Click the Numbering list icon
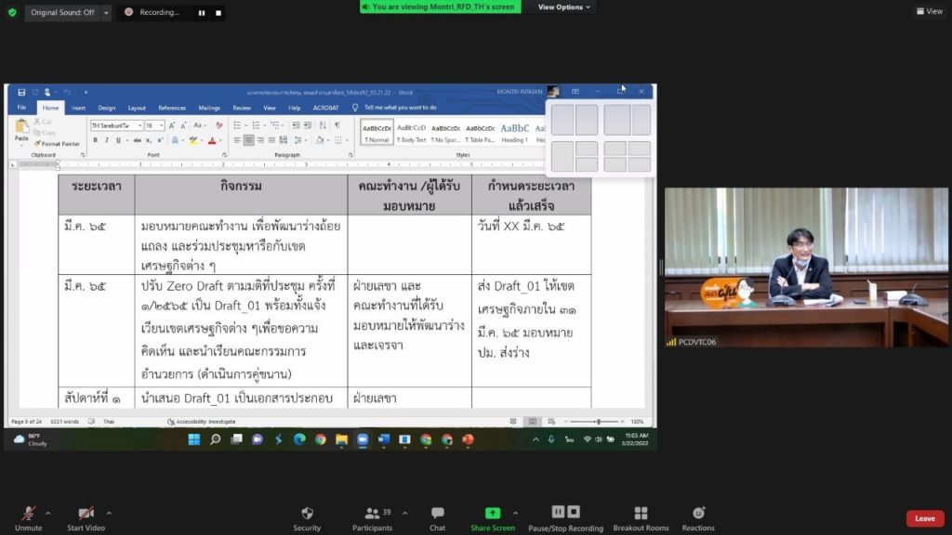The image size is (952, 535). [256, 125]
